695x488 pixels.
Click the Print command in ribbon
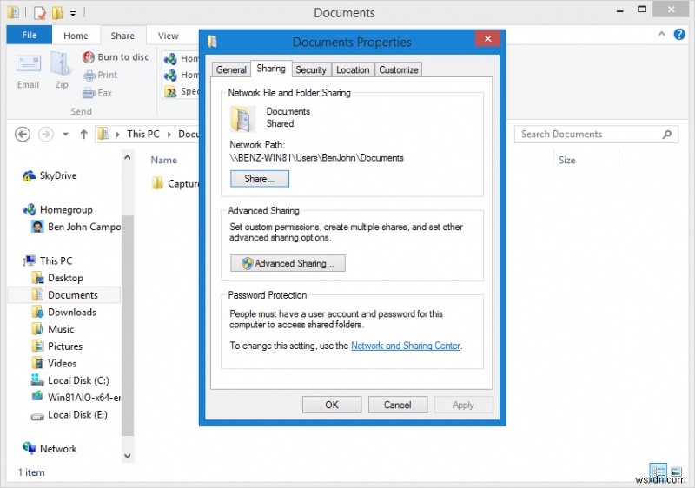coord(101,75)
